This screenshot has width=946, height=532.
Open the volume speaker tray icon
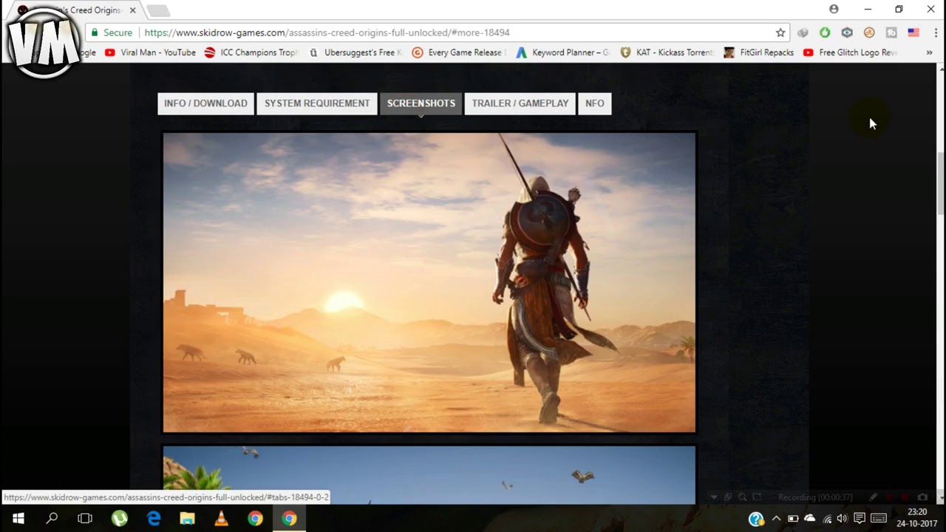pos(843,519)
